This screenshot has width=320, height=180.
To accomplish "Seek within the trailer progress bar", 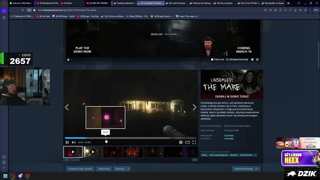I will [x=130, y=138].
